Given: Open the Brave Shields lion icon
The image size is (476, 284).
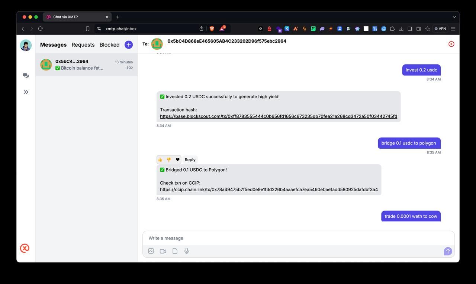Looking at the screenshot, I should click(x=212, y=29).
